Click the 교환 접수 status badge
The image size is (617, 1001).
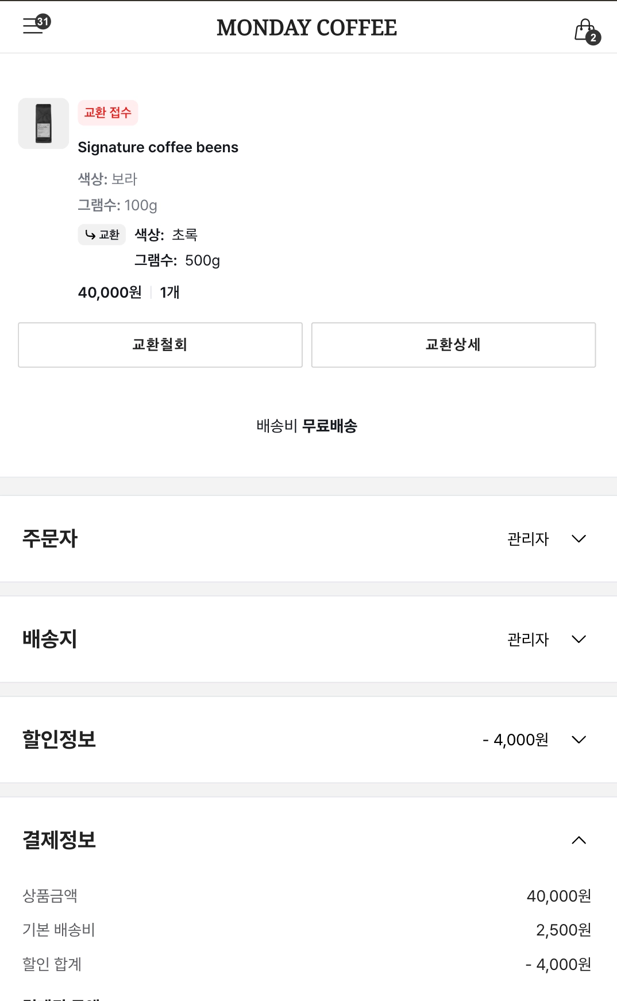[108, 113]
